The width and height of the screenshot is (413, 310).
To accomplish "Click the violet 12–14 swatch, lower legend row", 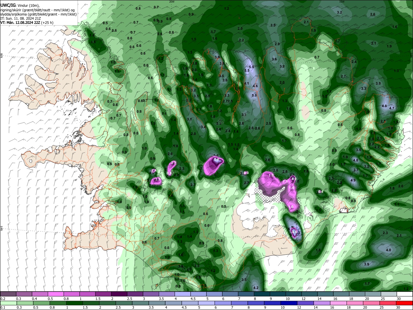I will (305, 303).
